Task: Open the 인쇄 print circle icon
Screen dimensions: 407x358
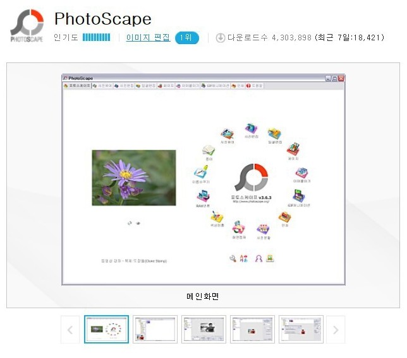Action: click(285, 217)
